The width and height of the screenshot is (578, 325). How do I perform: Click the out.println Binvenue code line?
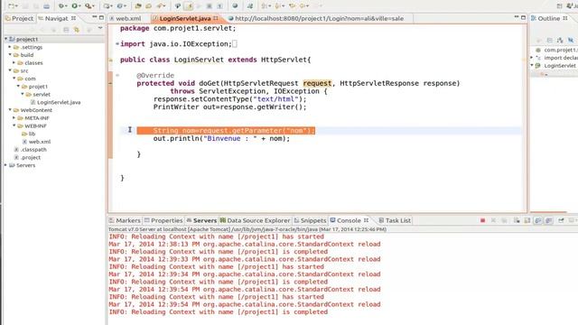[221, 138]
